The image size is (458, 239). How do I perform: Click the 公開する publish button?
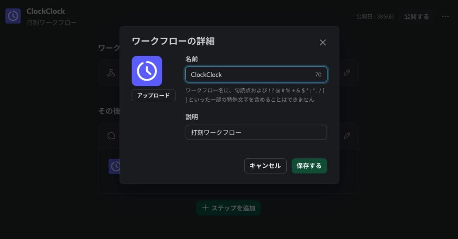(416, 16)
